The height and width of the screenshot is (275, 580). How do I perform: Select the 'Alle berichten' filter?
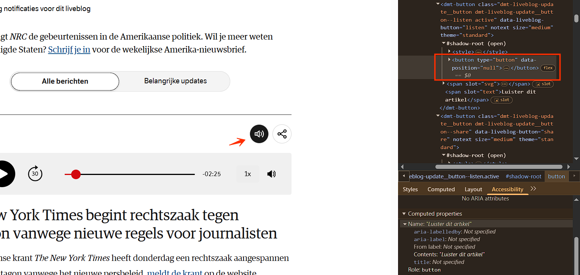click(x=65, y=81)
